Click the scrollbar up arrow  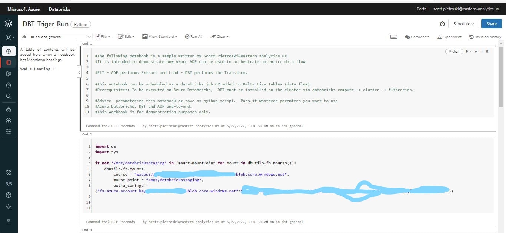pos(501,43)
